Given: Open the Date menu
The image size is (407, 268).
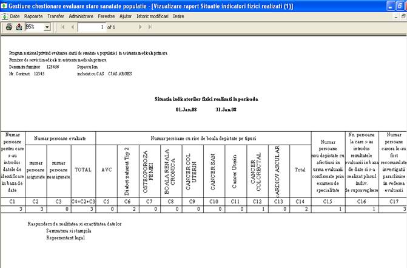Looking at the screenshot, I should tap(15, 16).
